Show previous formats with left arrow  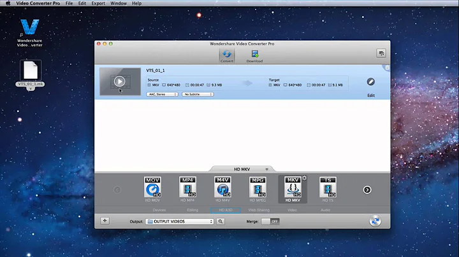coord(117,190)
